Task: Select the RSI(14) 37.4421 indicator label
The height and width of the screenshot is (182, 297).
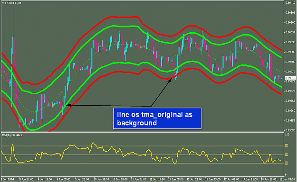Action: click(x=12, y=135)
